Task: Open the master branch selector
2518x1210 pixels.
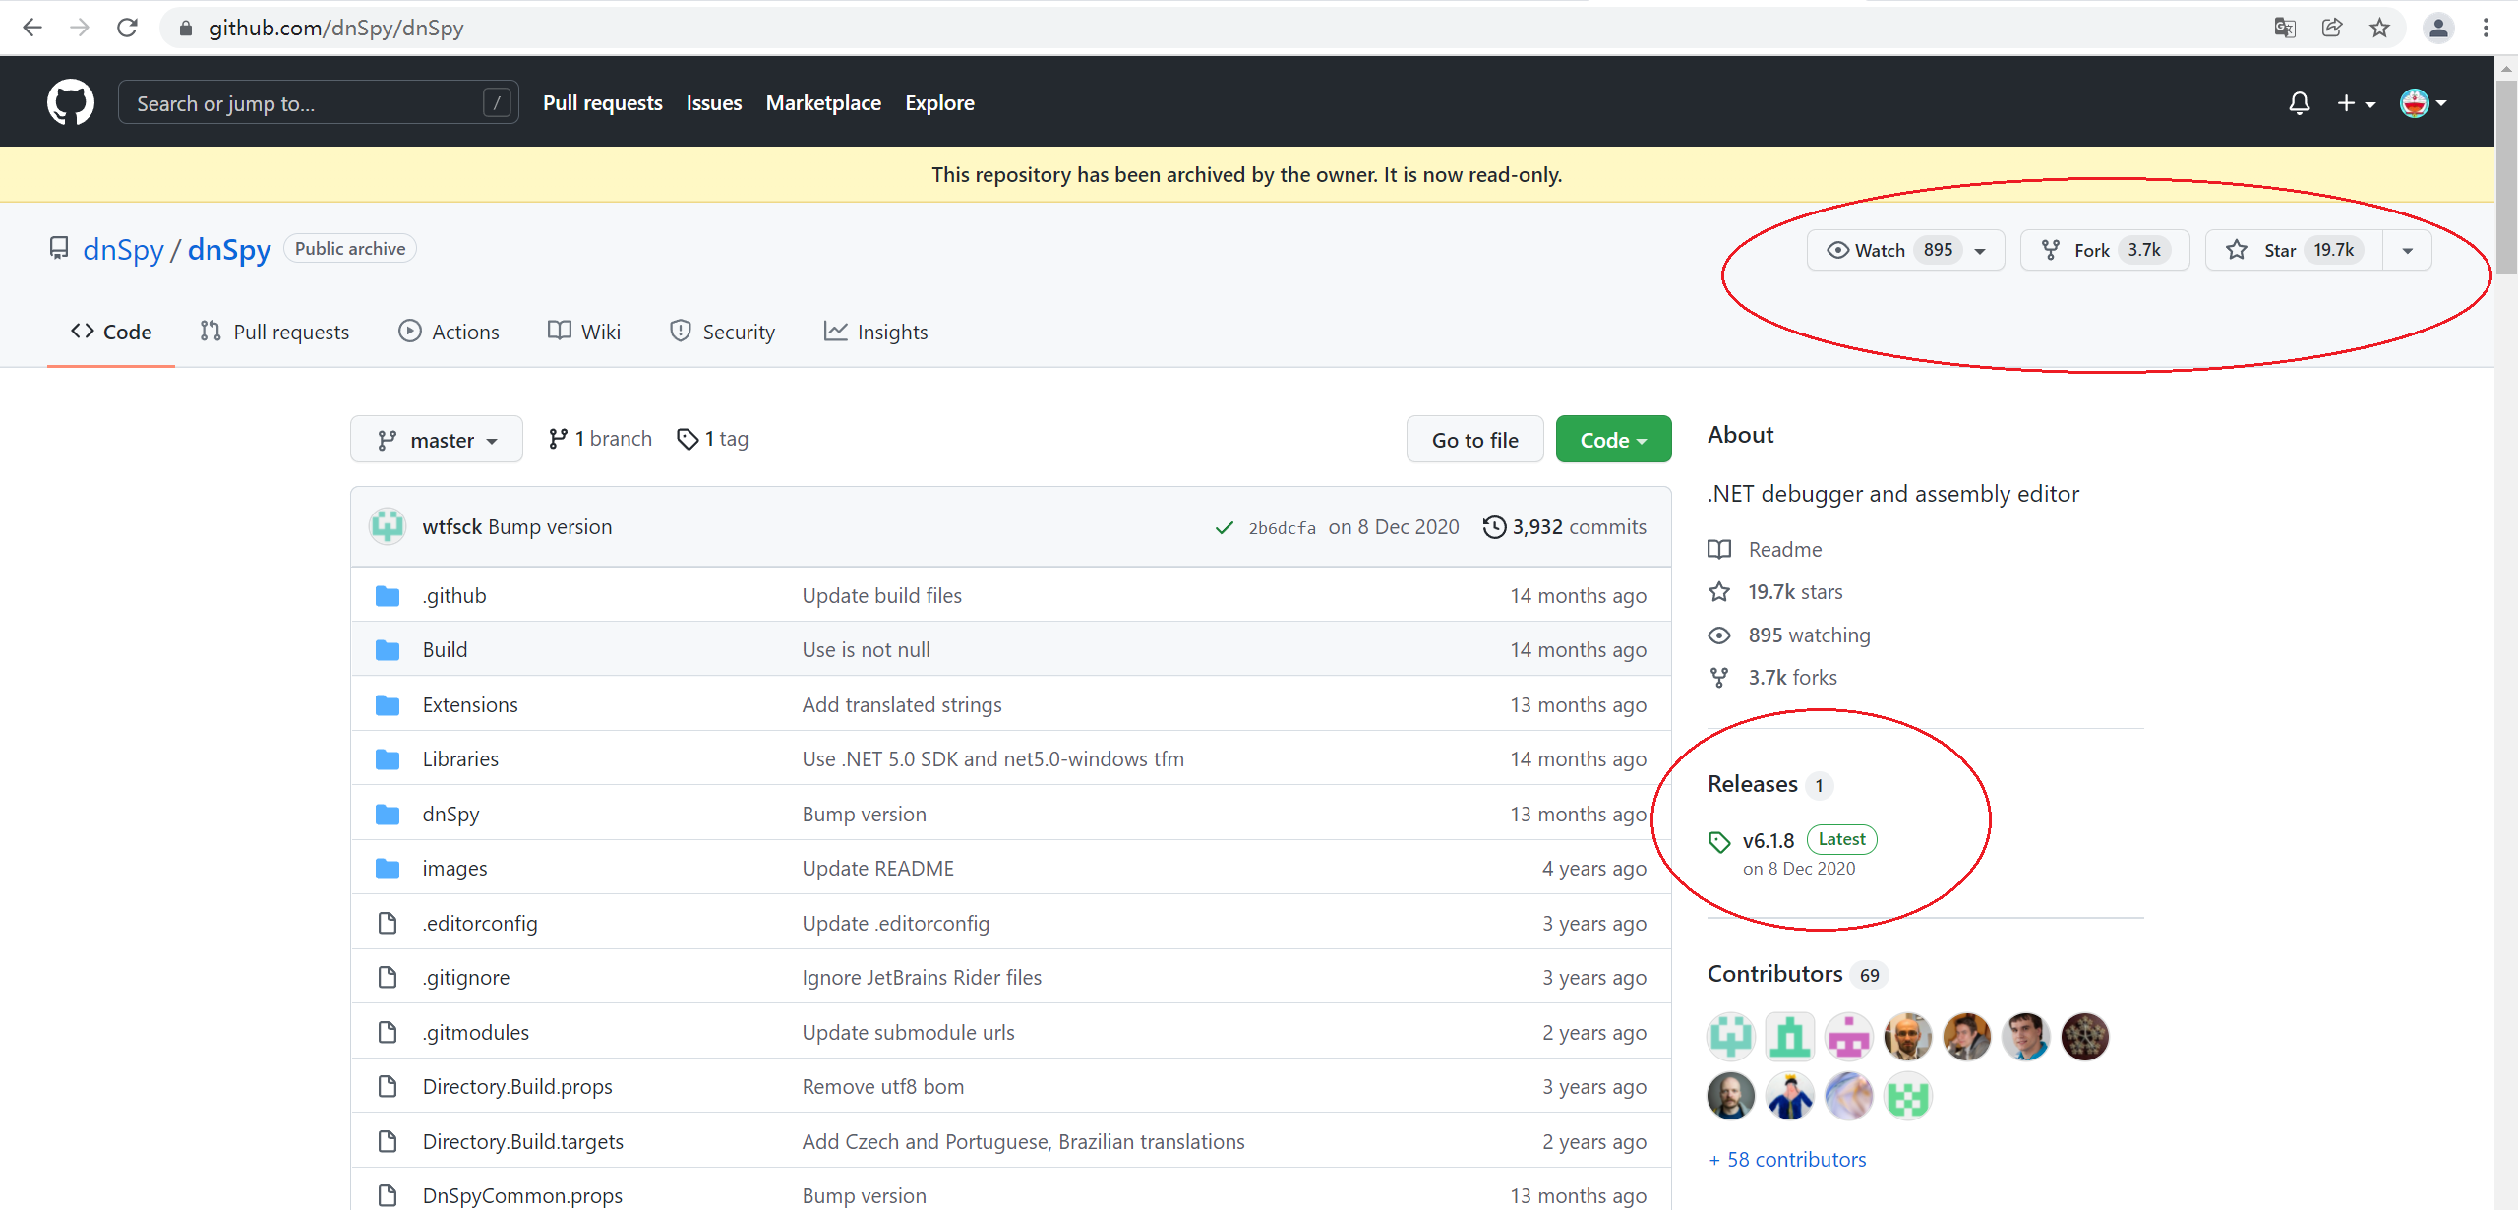Action: point(437,439)
